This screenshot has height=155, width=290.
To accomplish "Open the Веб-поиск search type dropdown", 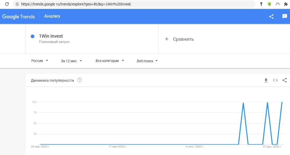I will point(147,61).
